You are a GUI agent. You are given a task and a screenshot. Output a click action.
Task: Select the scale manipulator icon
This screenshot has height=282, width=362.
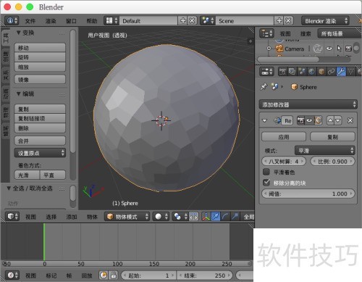235,217
